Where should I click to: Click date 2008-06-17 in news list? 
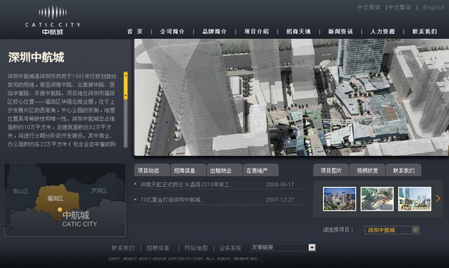[x=280, y=185]
